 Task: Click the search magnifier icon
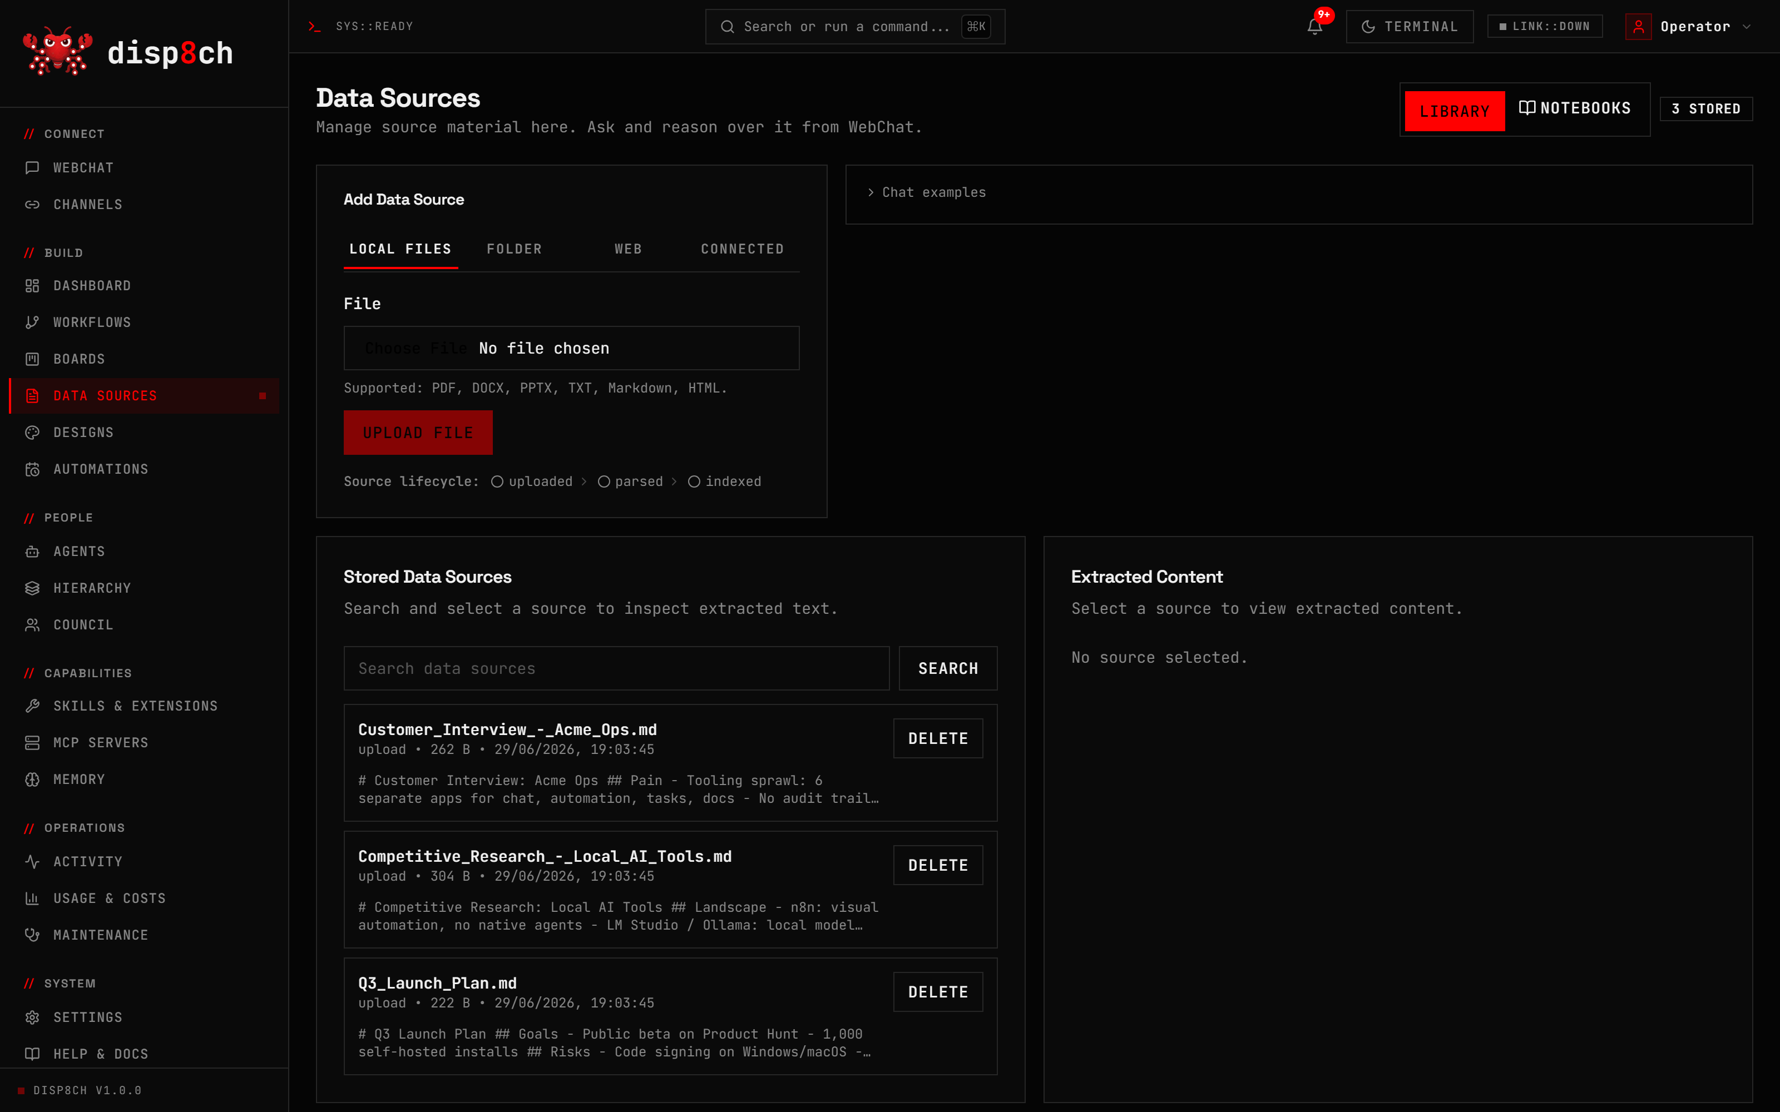728,27
